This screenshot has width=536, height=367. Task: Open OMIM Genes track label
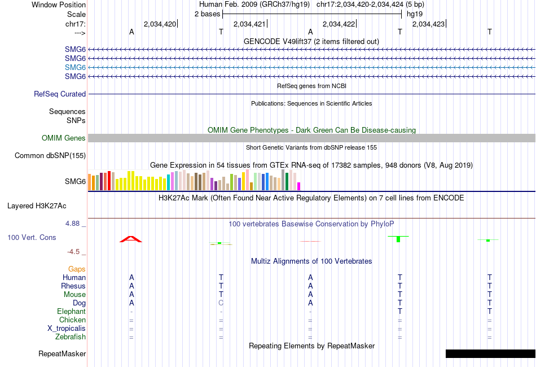[63, 138]
